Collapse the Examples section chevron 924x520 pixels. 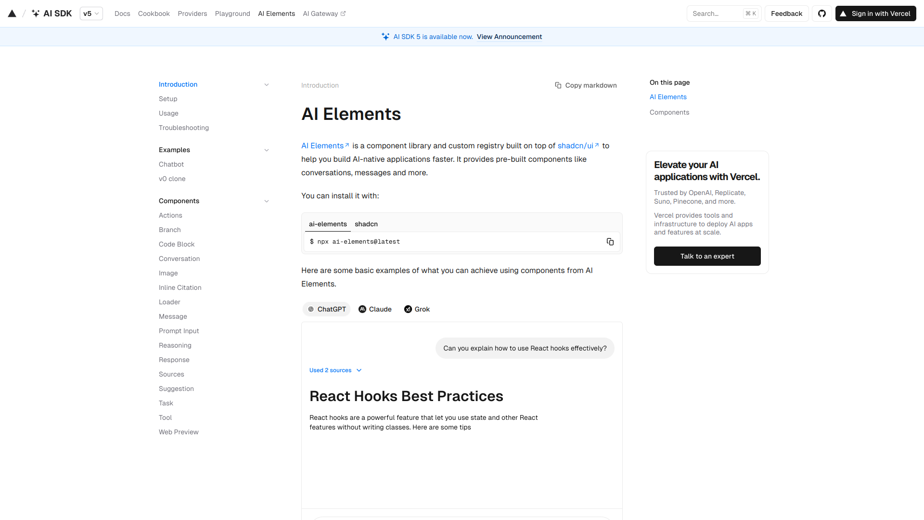[267, 150]
